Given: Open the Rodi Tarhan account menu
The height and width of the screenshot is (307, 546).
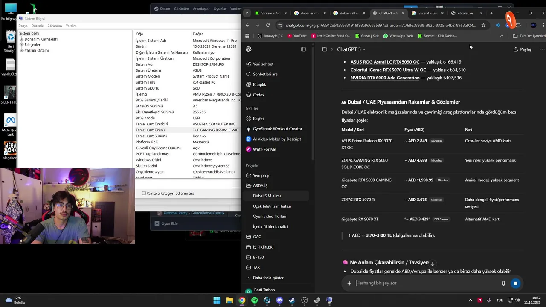Looking at the screenshot, I should pos(277,290).
